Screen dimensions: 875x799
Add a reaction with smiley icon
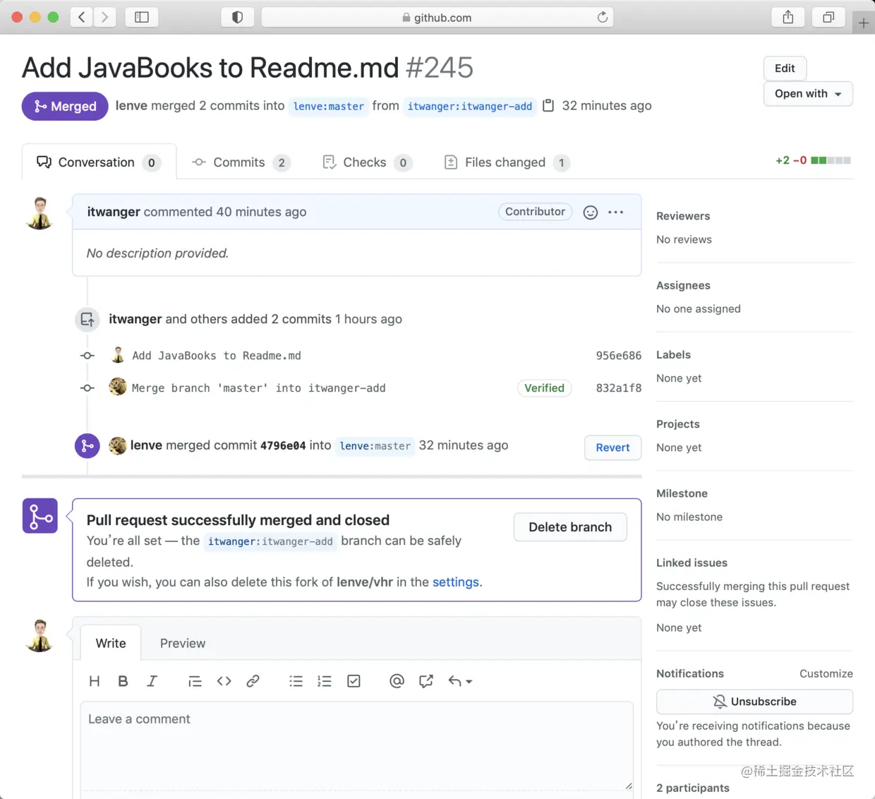coord(591,212)
